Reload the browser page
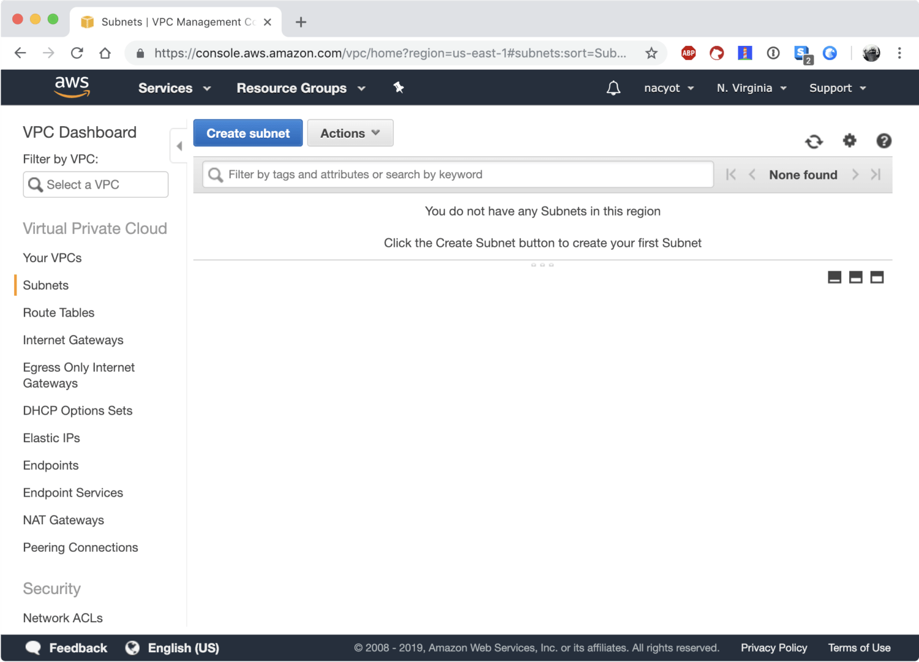The image size is (919, 662). tap(77, 53)
